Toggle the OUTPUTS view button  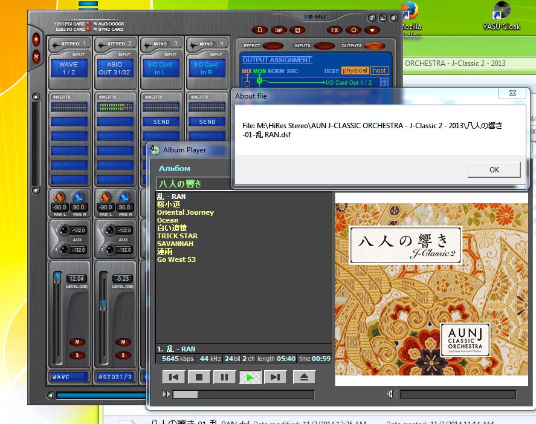(375, 46)
